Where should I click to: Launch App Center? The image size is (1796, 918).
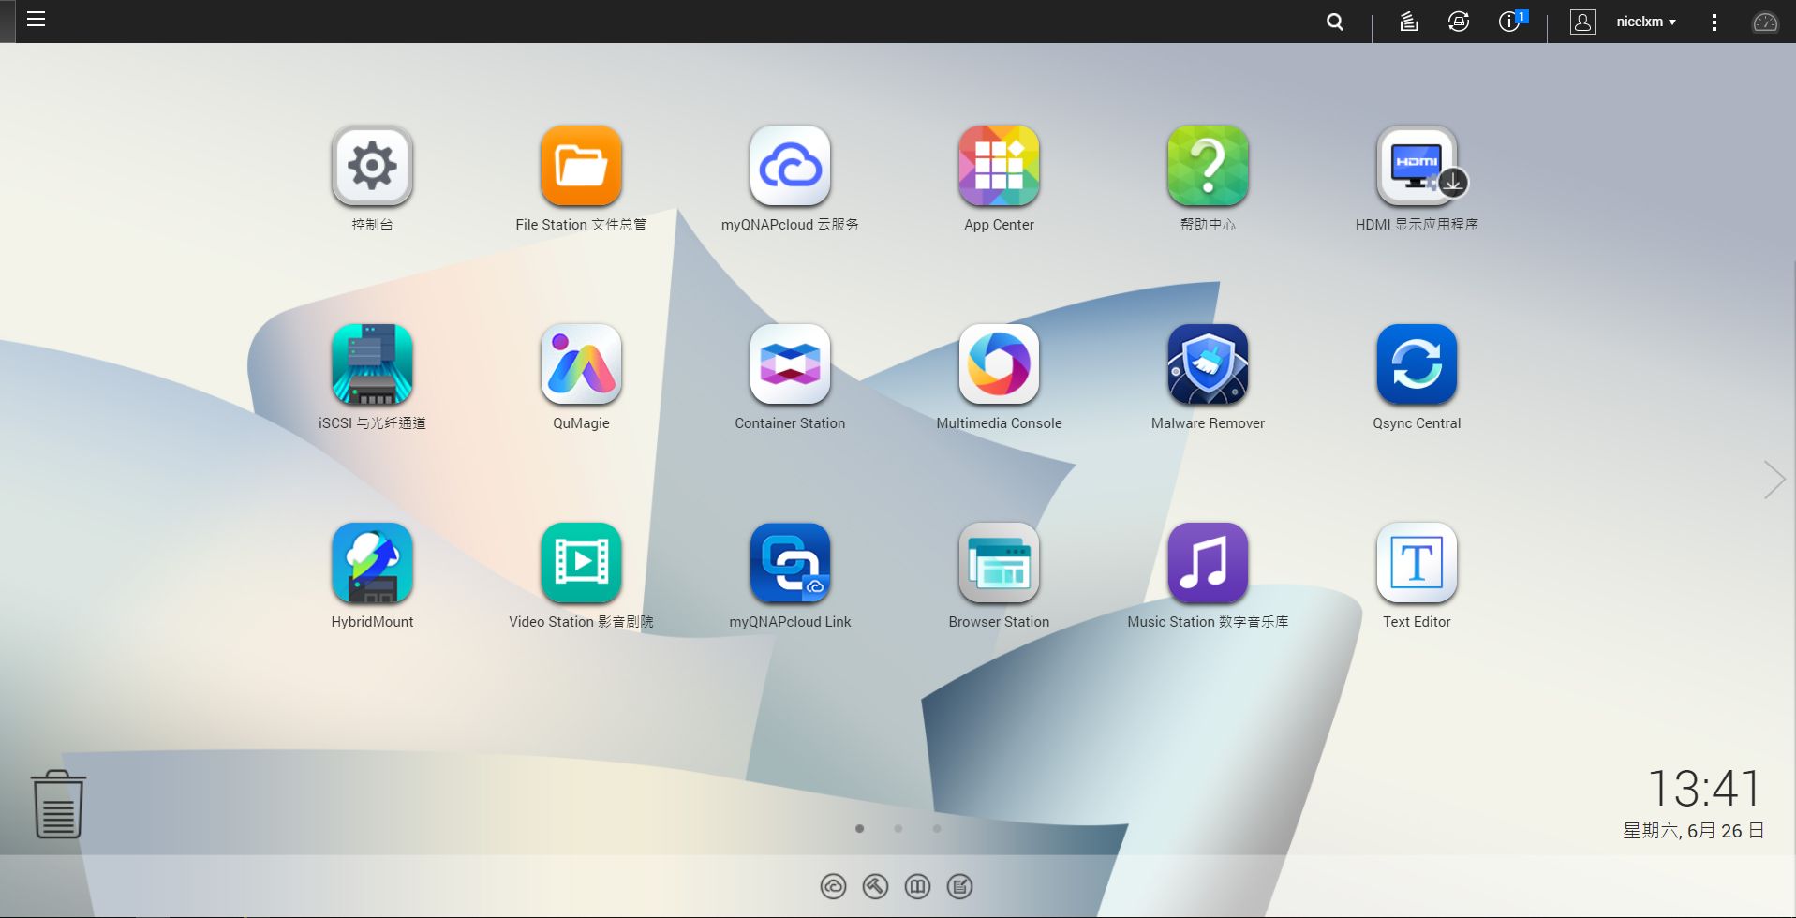pos(999,166)
